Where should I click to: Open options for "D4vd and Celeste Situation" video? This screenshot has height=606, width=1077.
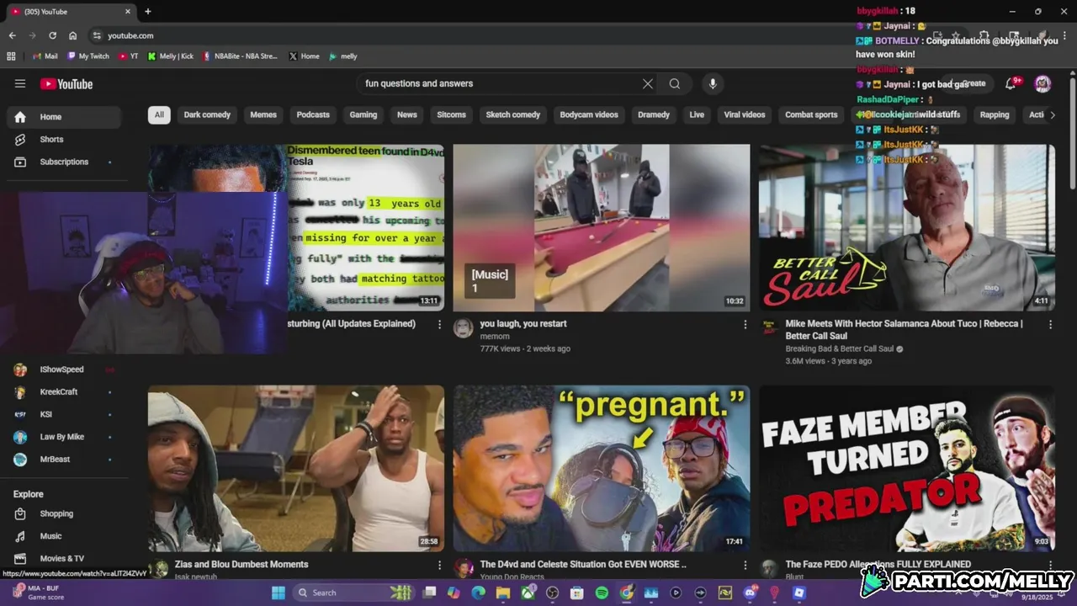click(745, 566)
